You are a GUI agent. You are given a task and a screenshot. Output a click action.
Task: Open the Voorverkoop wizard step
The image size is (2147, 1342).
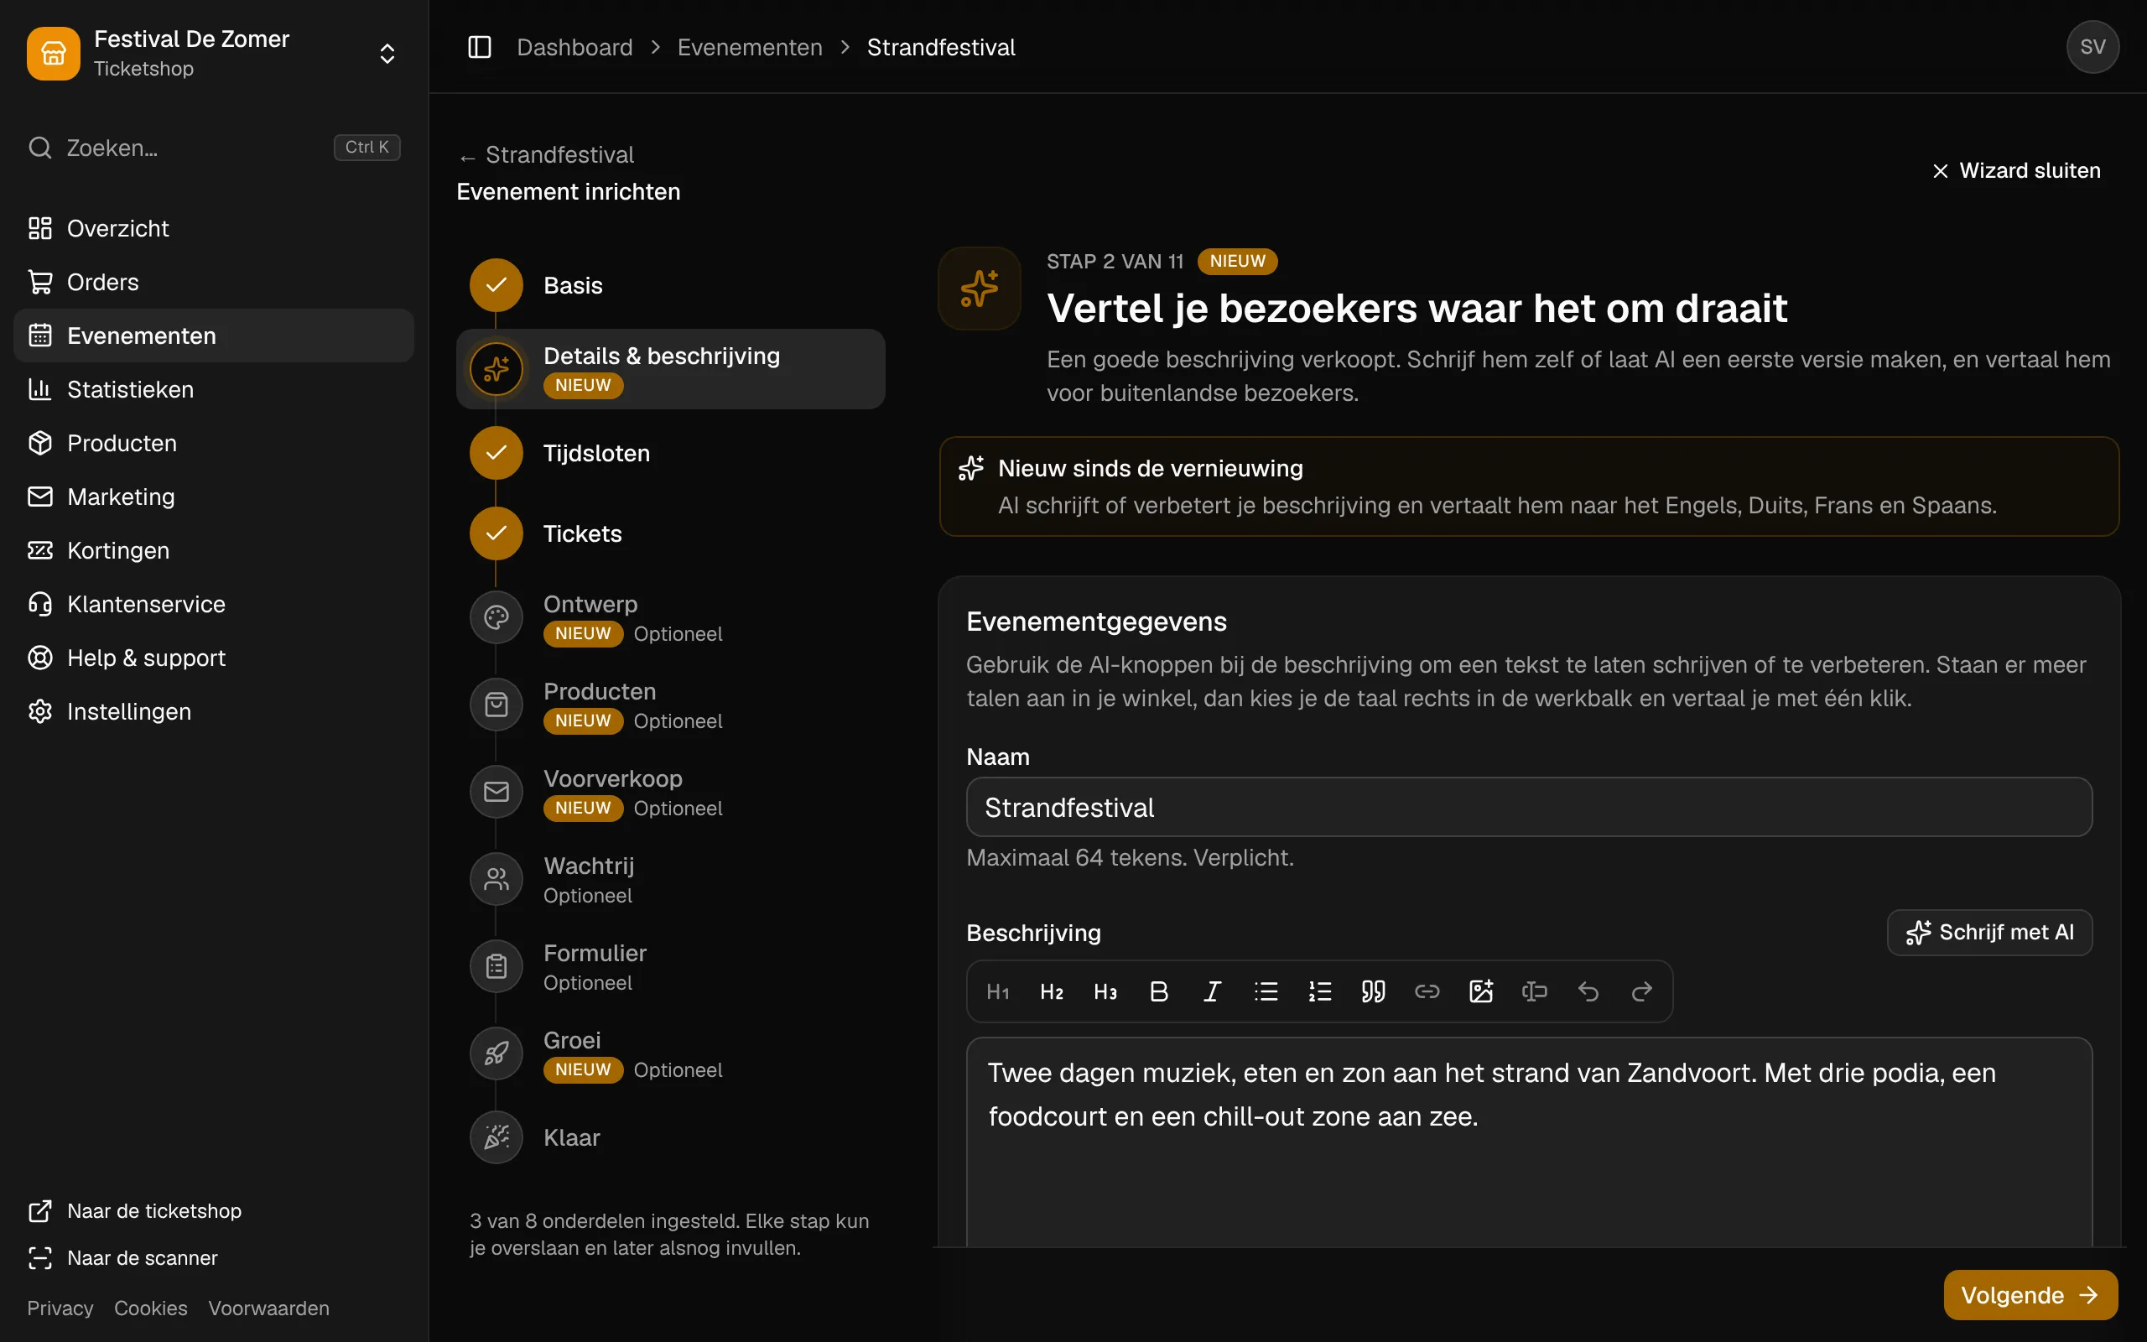(671, 792)
